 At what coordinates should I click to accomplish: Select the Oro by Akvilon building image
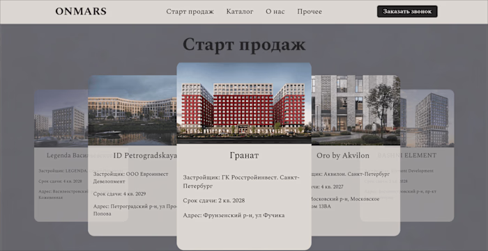[x=356, y=111]
